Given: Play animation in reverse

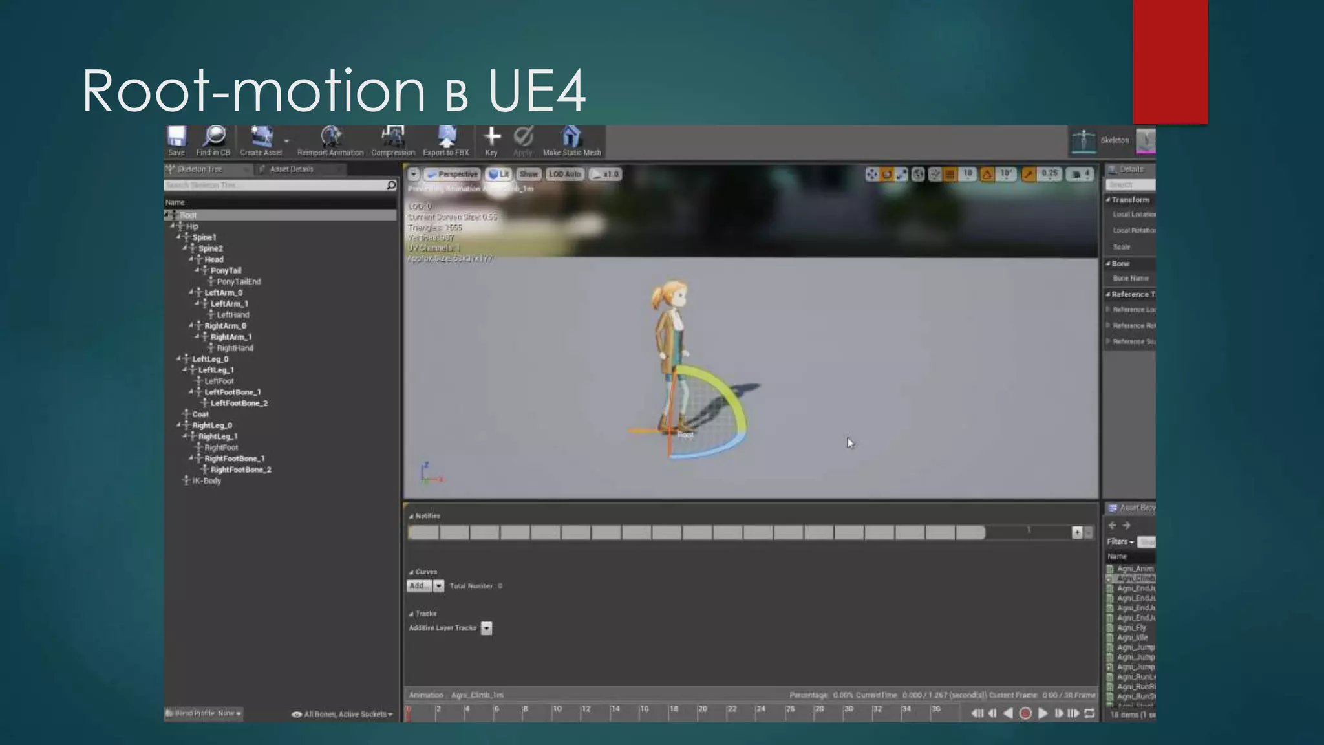Looking at the screenshot, I should (x=1008, y=713).
